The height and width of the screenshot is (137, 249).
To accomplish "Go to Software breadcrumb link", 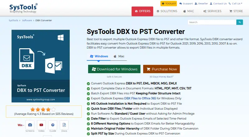I will coord(27,20).
